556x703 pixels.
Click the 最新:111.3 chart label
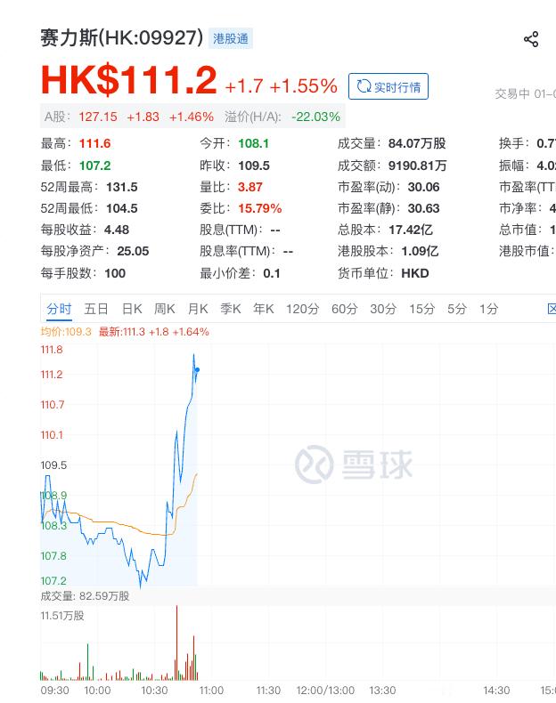pos(154,332)
